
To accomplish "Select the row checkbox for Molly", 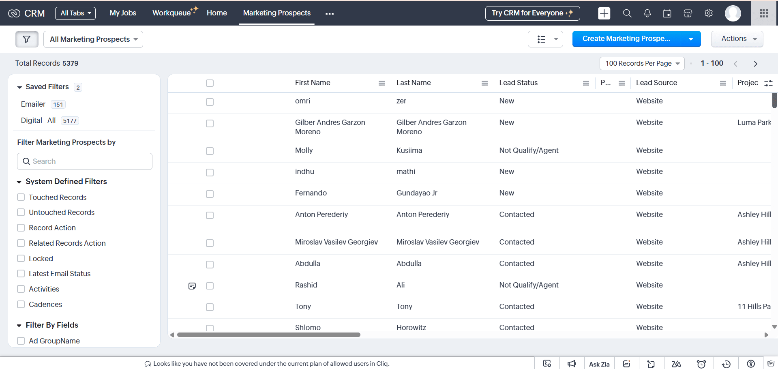I will [210, 151].
